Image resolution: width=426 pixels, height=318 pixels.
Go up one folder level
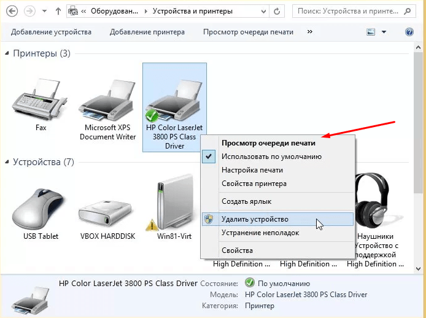(x=58, y=11)
